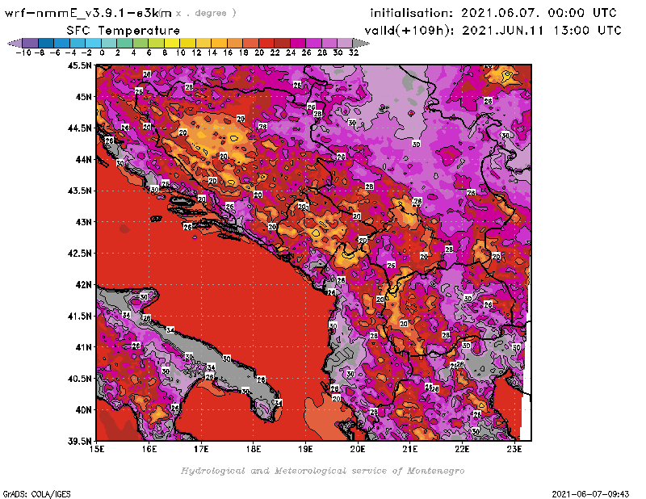Screen dimensions: 646x499
Task: Click the '41.5N' latitude axis label
Action: click(x=79, y=316)
